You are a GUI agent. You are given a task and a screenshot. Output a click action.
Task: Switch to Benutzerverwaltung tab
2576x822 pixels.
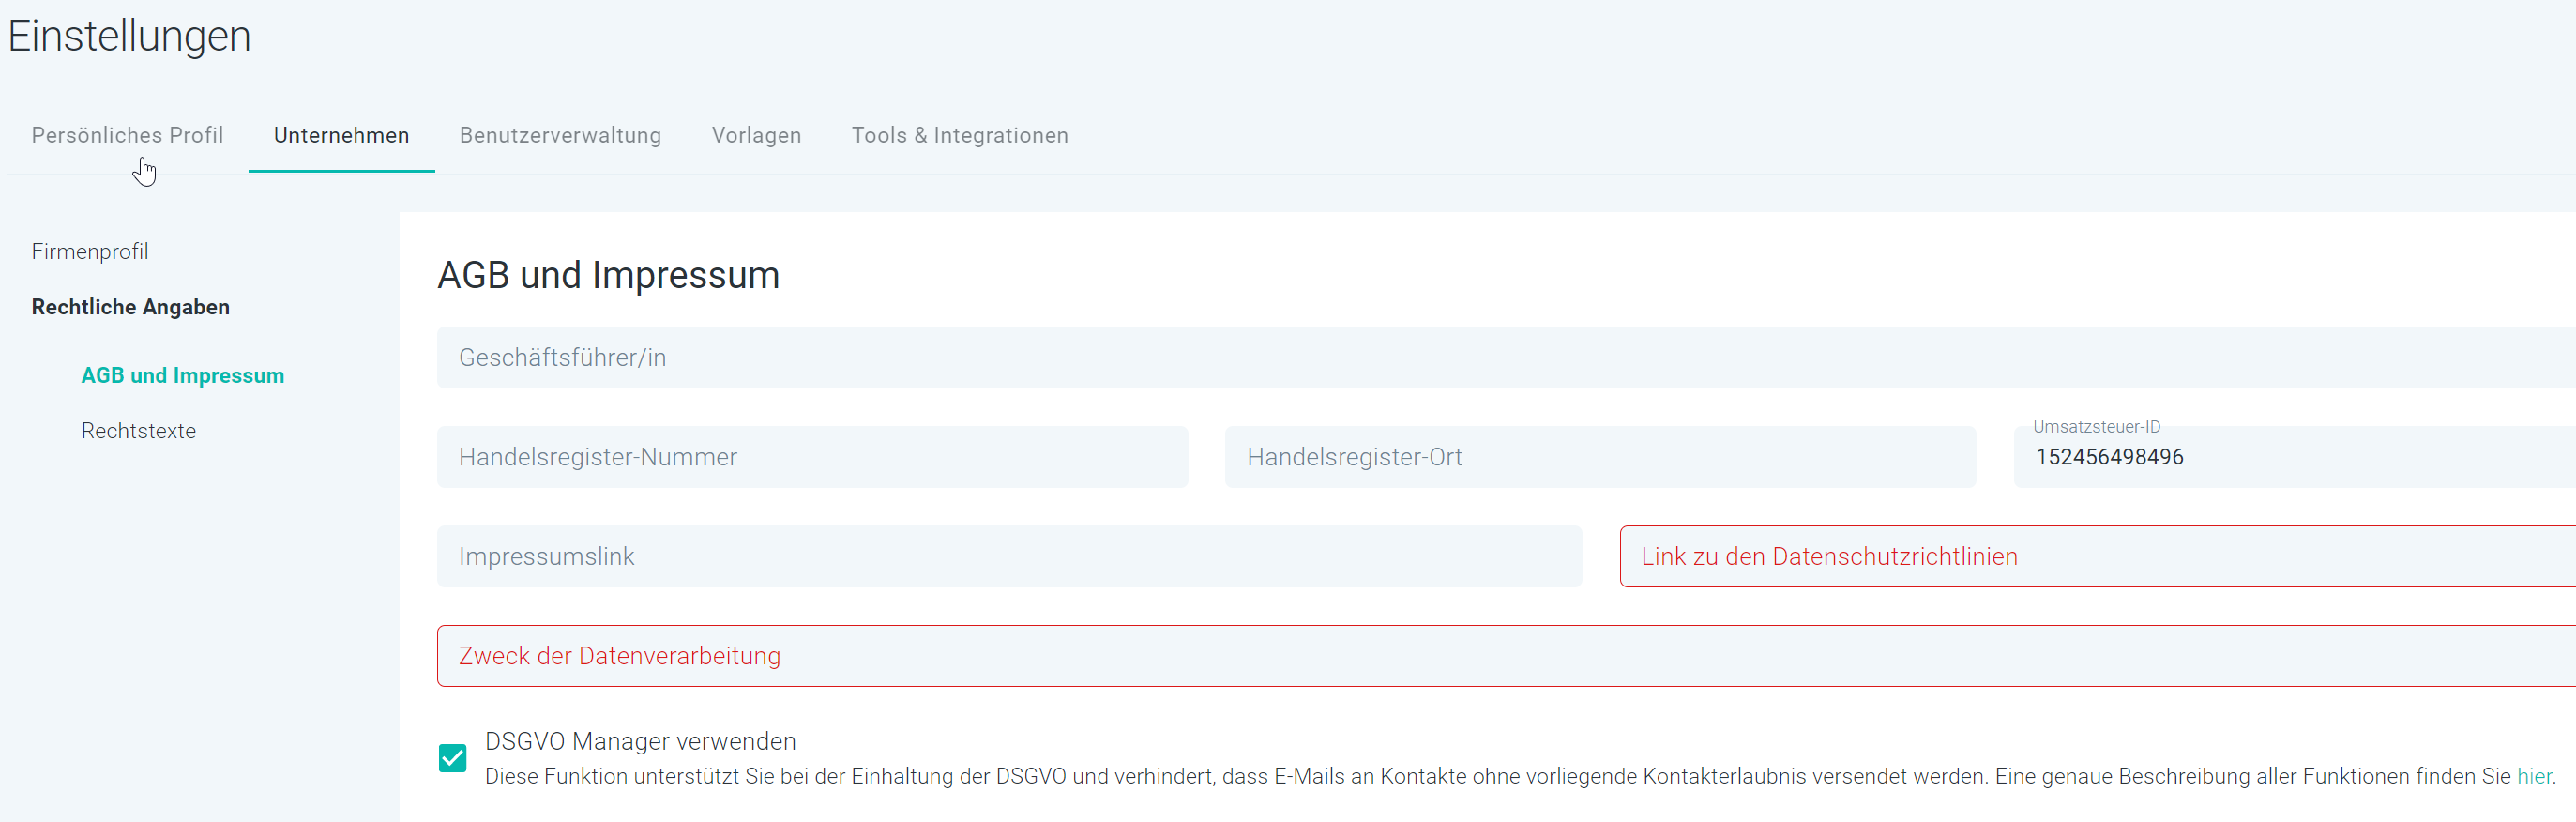pyautogui.click(x=560, y=135)
